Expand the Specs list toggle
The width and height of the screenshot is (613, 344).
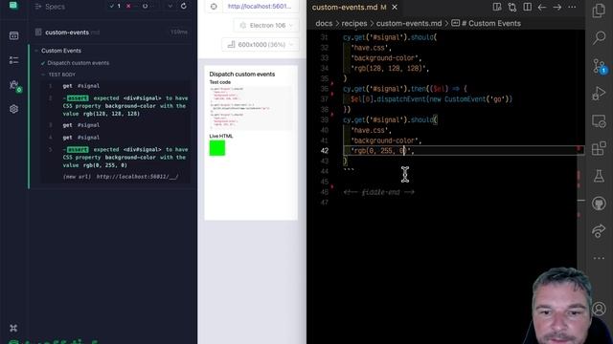click(50, 7)
